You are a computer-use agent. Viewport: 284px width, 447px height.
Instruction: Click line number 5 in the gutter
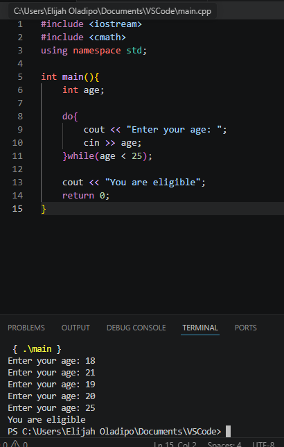[x=20, y=77]
